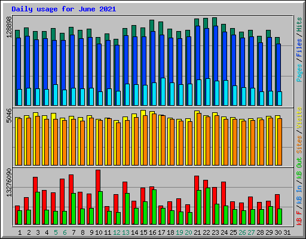
Task: Click day 28 on the x-axis
Action: [260, 232]
